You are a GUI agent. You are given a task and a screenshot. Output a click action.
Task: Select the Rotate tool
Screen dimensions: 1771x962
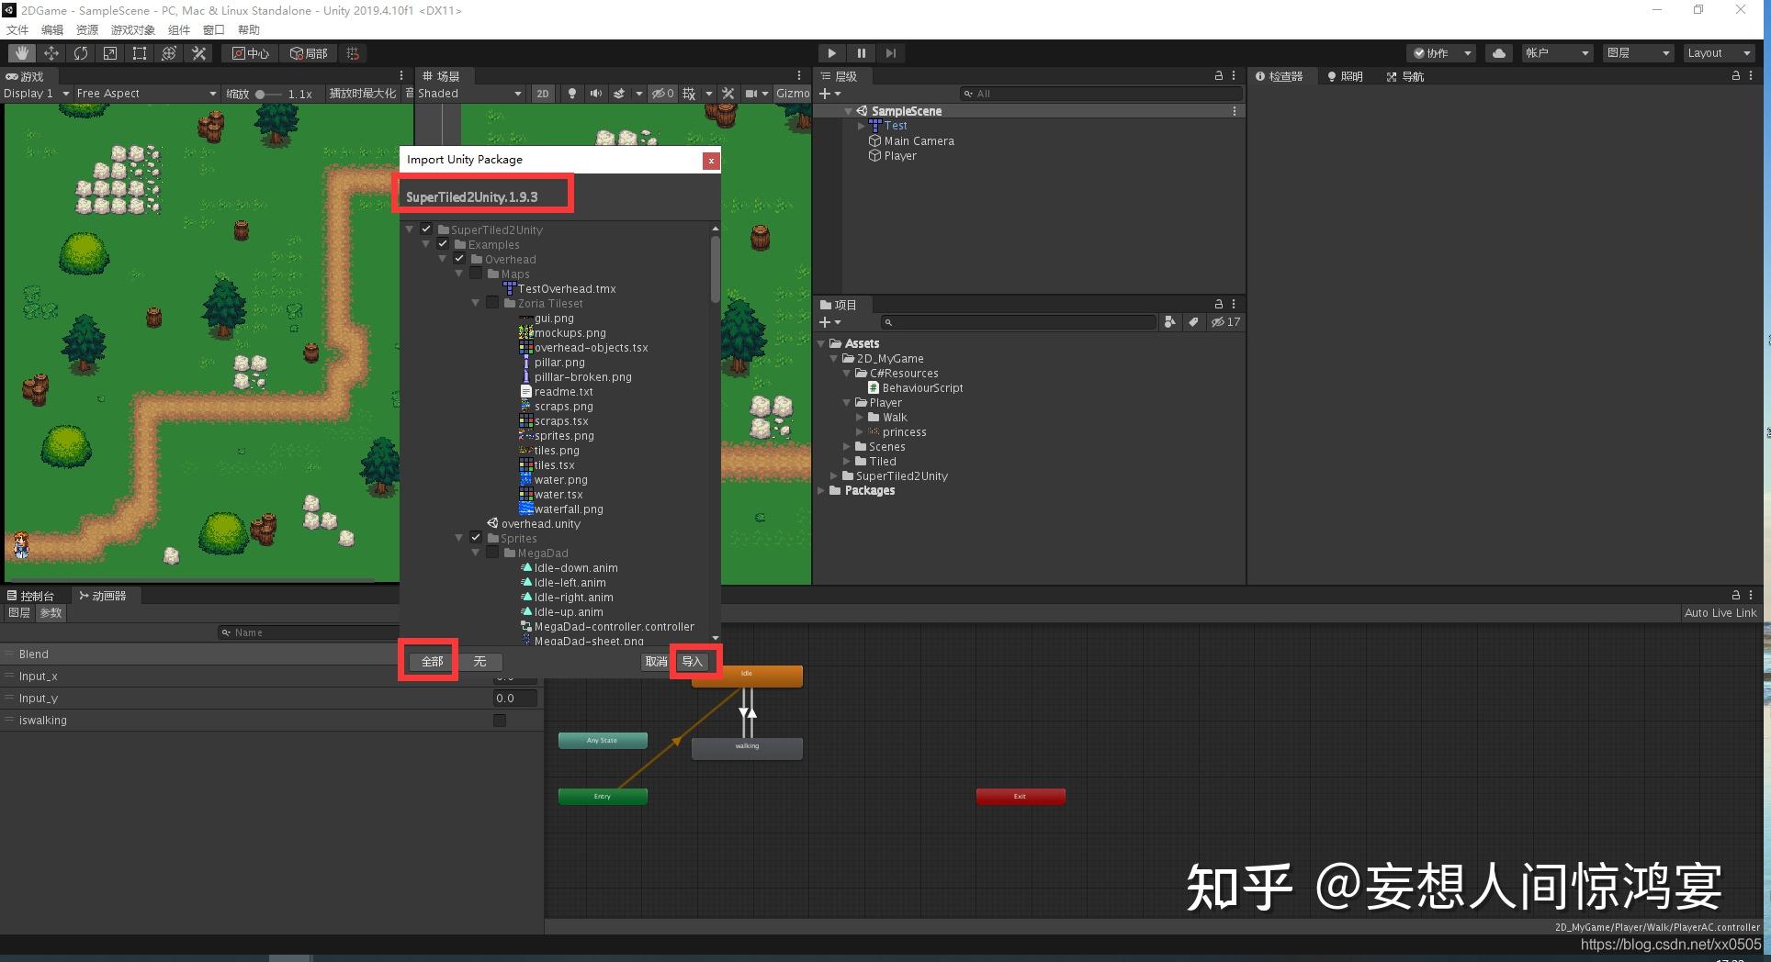81,52
